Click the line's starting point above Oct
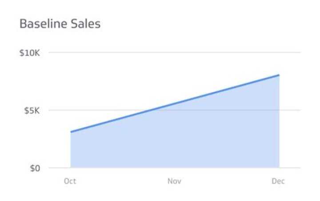Image resolution: width=320 pixels, height=201 pixels. pos(71,132)
